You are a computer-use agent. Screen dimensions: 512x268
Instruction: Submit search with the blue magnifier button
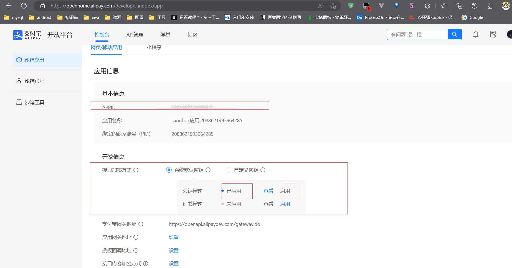tap(455, 34)
